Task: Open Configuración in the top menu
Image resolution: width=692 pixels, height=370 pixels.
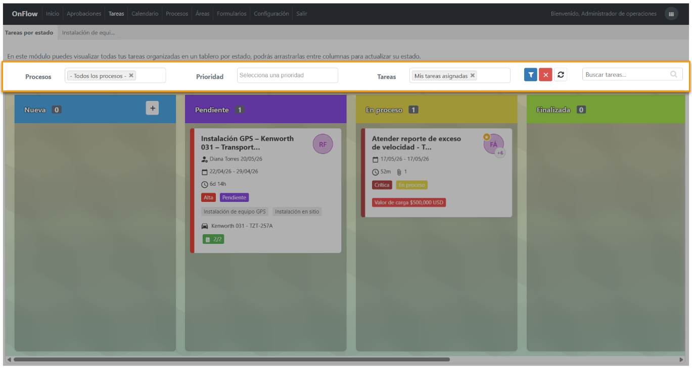Action: (x=271, y=14)
